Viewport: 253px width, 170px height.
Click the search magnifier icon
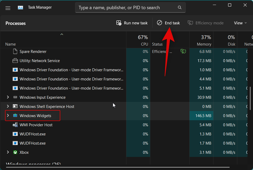pos(180,7)
